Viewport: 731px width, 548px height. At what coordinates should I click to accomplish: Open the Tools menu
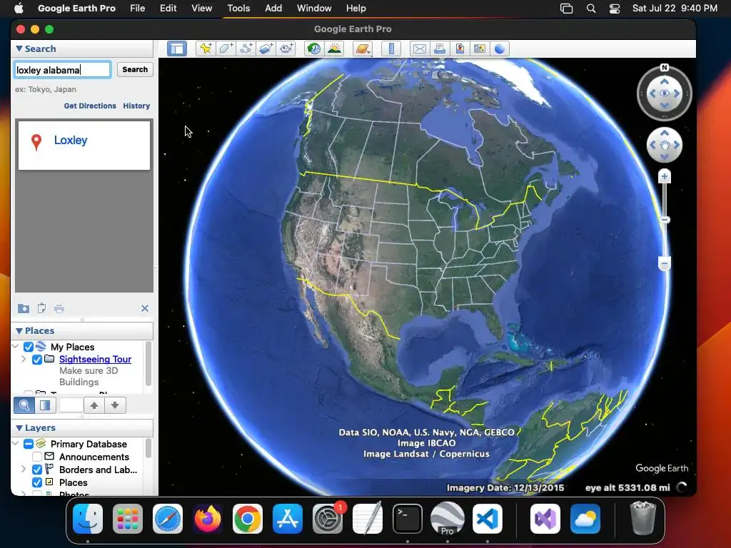[x=238, y=8]
